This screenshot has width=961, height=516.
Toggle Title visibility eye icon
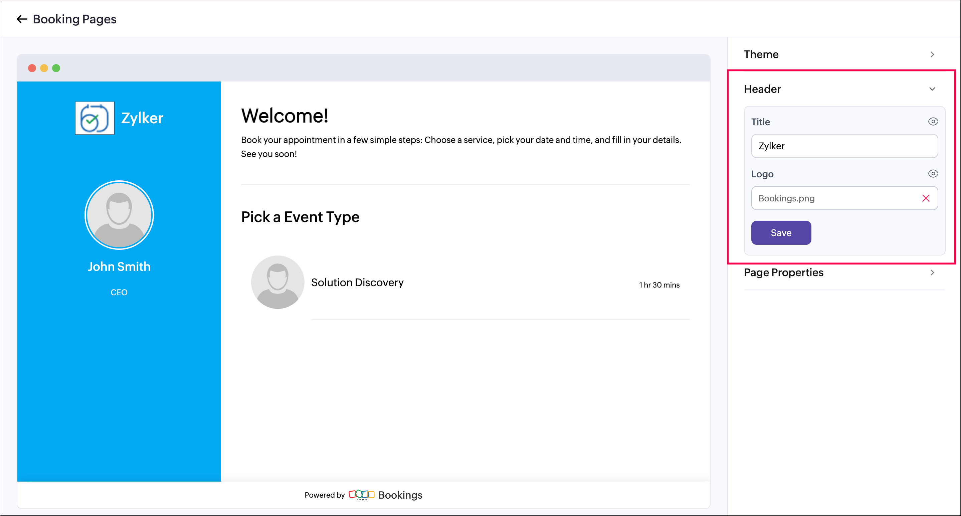pos(933,122)
